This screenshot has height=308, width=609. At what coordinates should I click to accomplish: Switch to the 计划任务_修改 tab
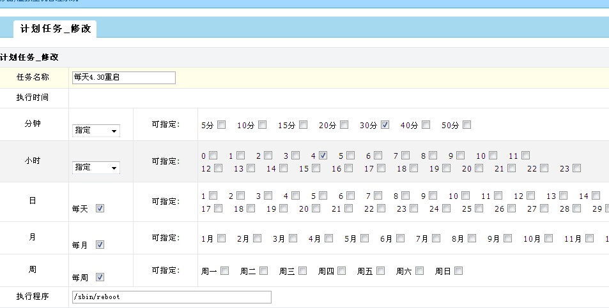(x=55, y=29)
